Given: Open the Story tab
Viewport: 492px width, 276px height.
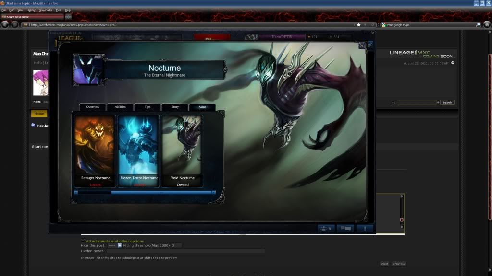Looking at the screenshot, I should point(175,107).
